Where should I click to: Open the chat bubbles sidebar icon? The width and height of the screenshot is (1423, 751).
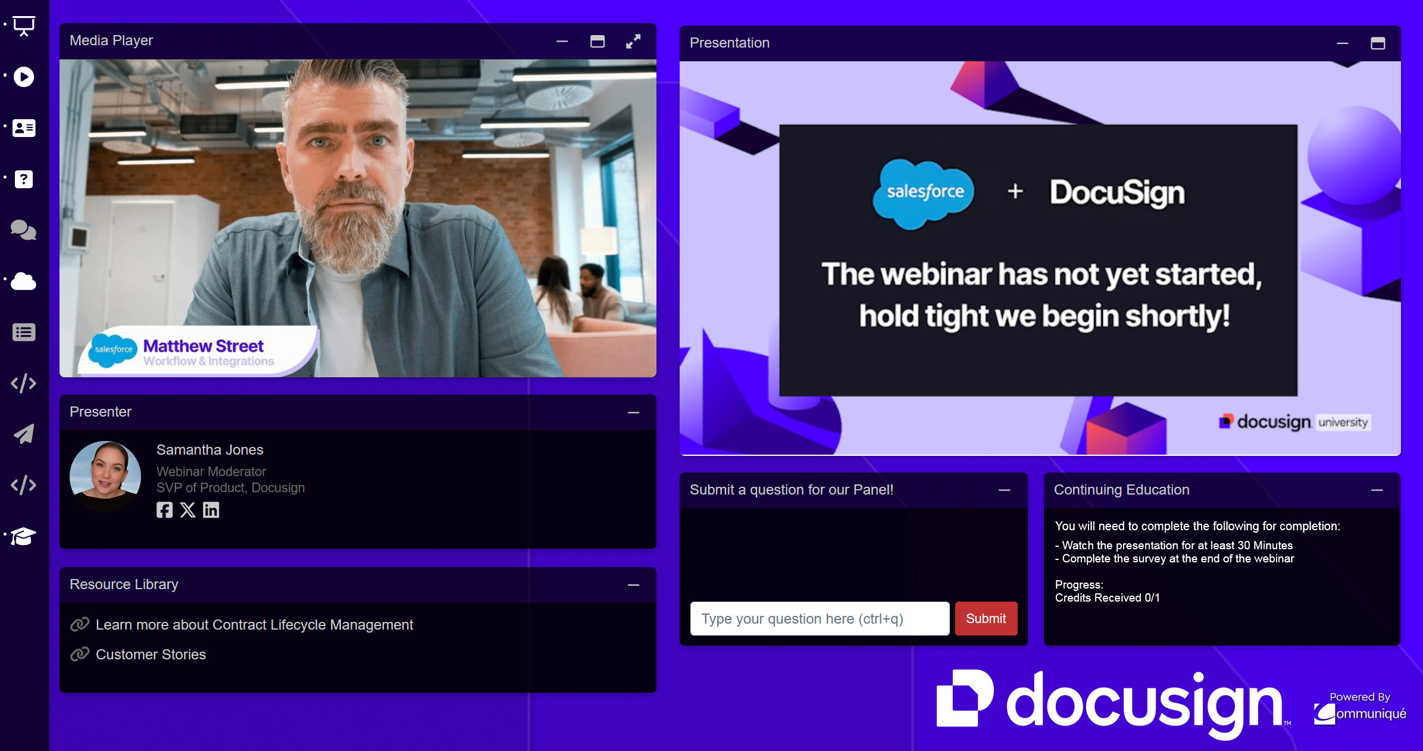tap(24, 230)
